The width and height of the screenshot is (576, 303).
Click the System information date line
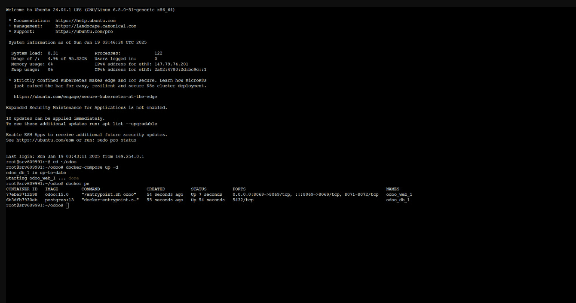click(x=77, y=42)
